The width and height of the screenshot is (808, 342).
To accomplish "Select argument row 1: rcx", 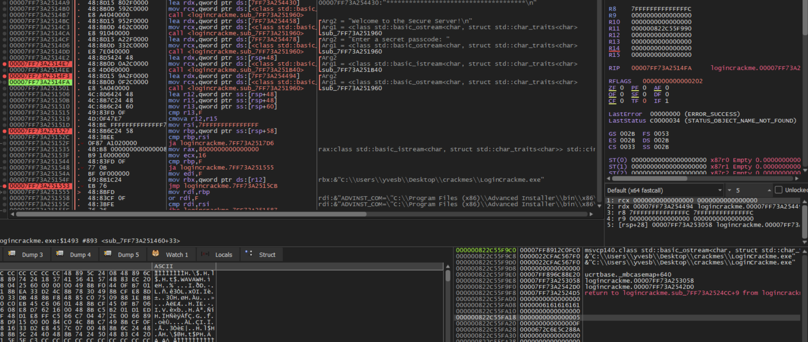I will 703,200.
